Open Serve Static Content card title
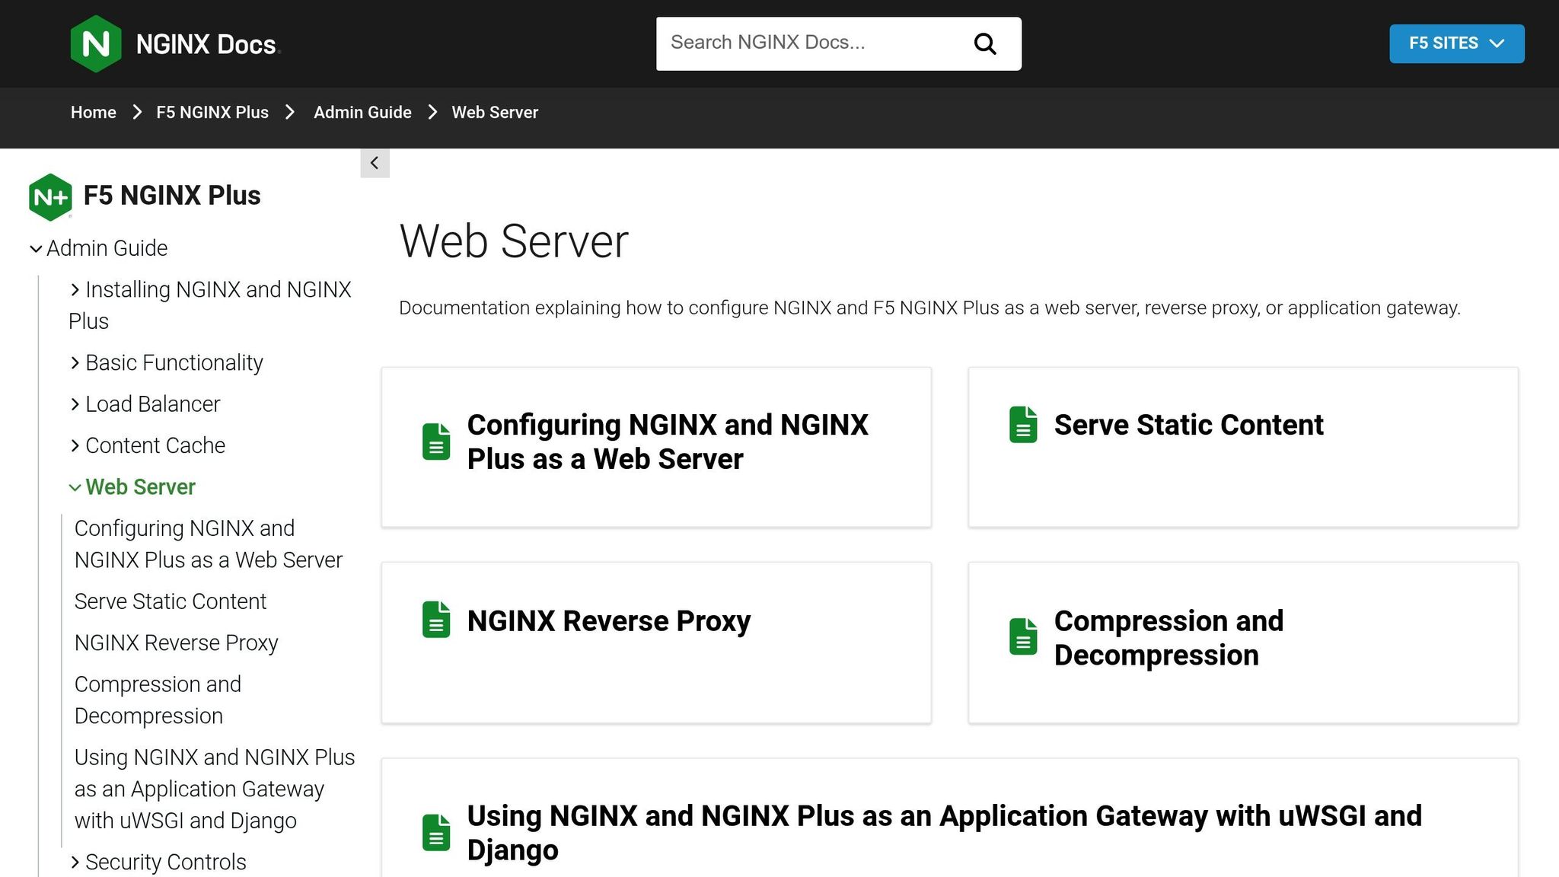This screenshot has height=877, width=1559. coord(1188,425)
